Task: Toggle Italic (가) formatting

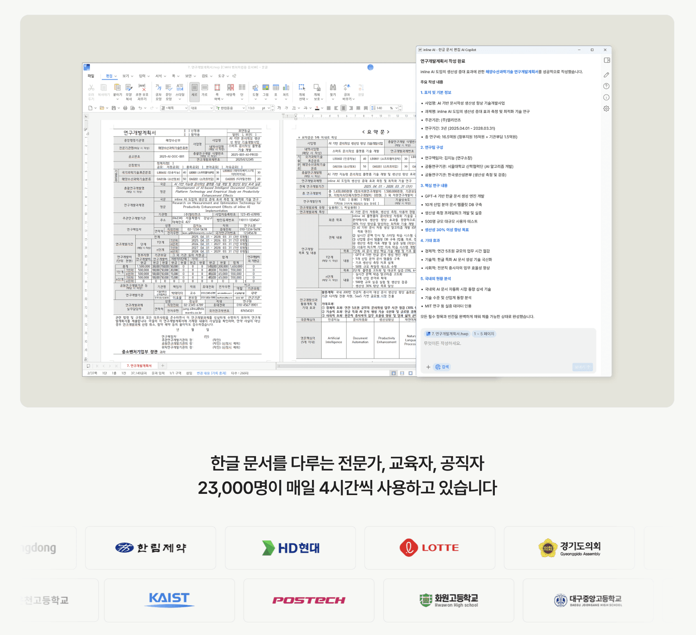Action: click(x=286, y=108)
